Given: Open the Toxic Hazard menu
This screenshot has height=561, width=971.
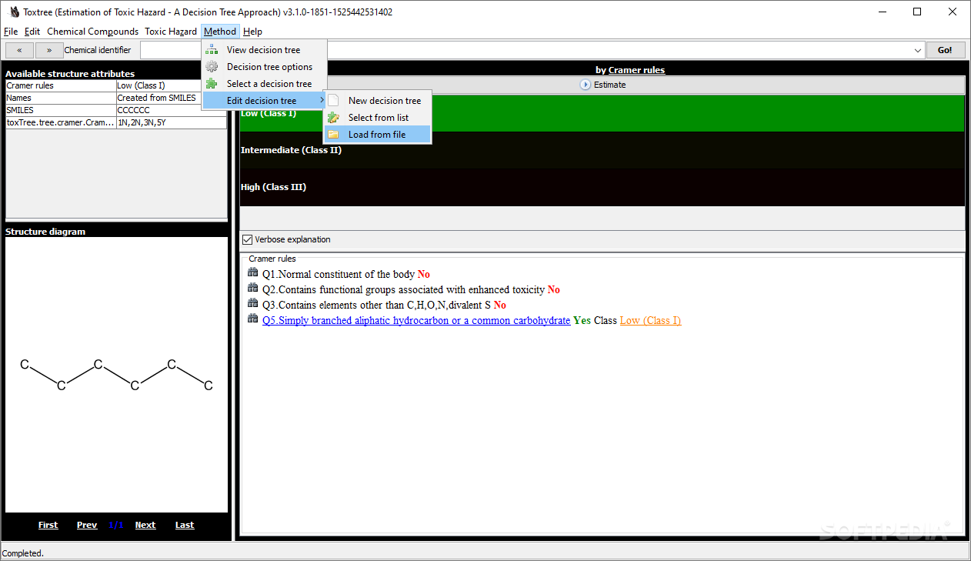Looking at the screenshot, I should click(171, 32).
